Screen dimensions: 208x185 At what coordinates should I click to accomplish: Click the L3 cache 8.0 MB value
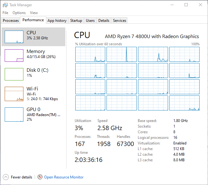[179, 160]
